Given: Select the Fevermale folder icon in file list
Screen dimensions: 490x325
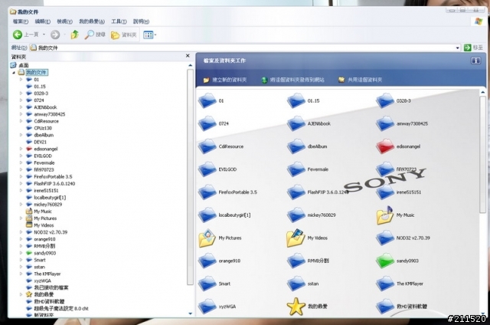Looking at the screenshot, I should click(296, 169).
